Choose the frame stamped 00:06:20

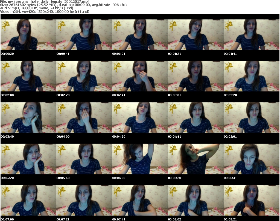tap(196, 159)
